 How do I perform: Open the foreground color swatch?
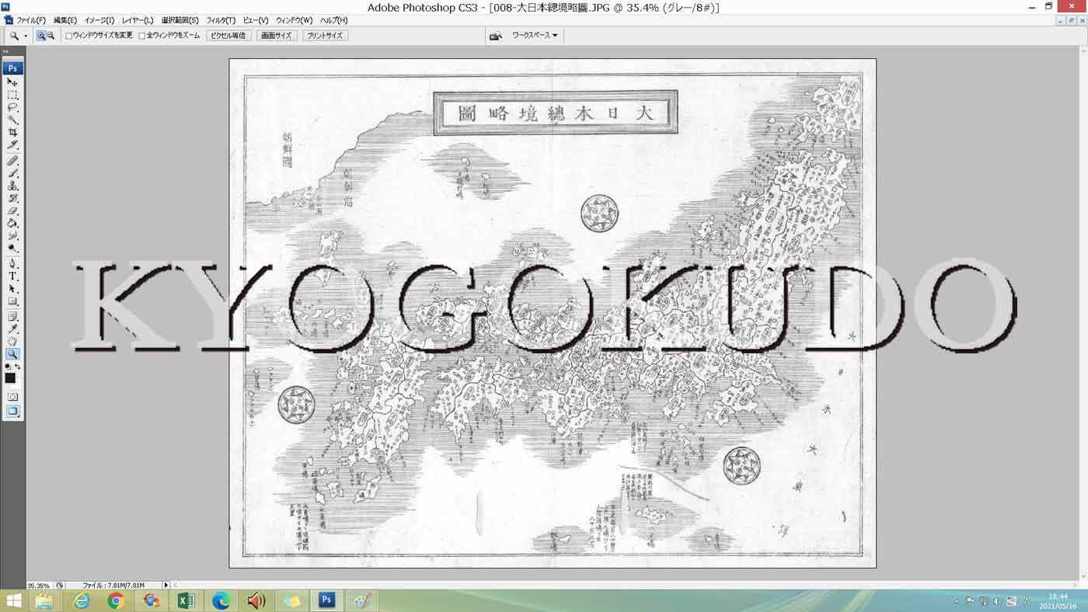pos(10,378)
